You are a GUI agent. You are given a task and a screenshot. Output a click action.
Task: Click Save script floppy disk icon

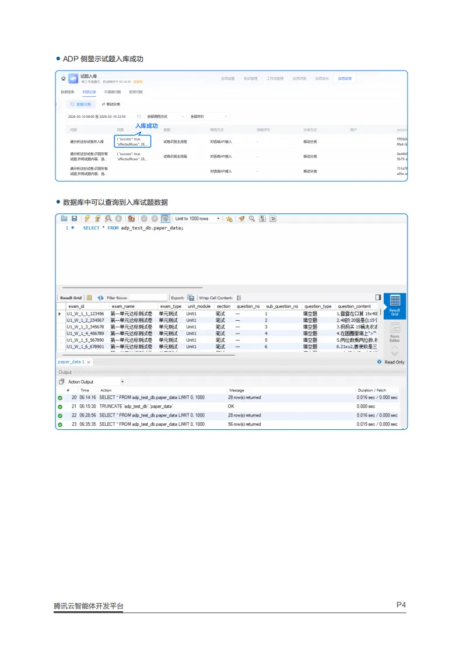[x=74, y=219]
